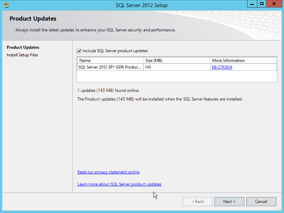284x213 pixels.
Task: Click the Size (MB) column header
Action: click(x=177, y=61)
